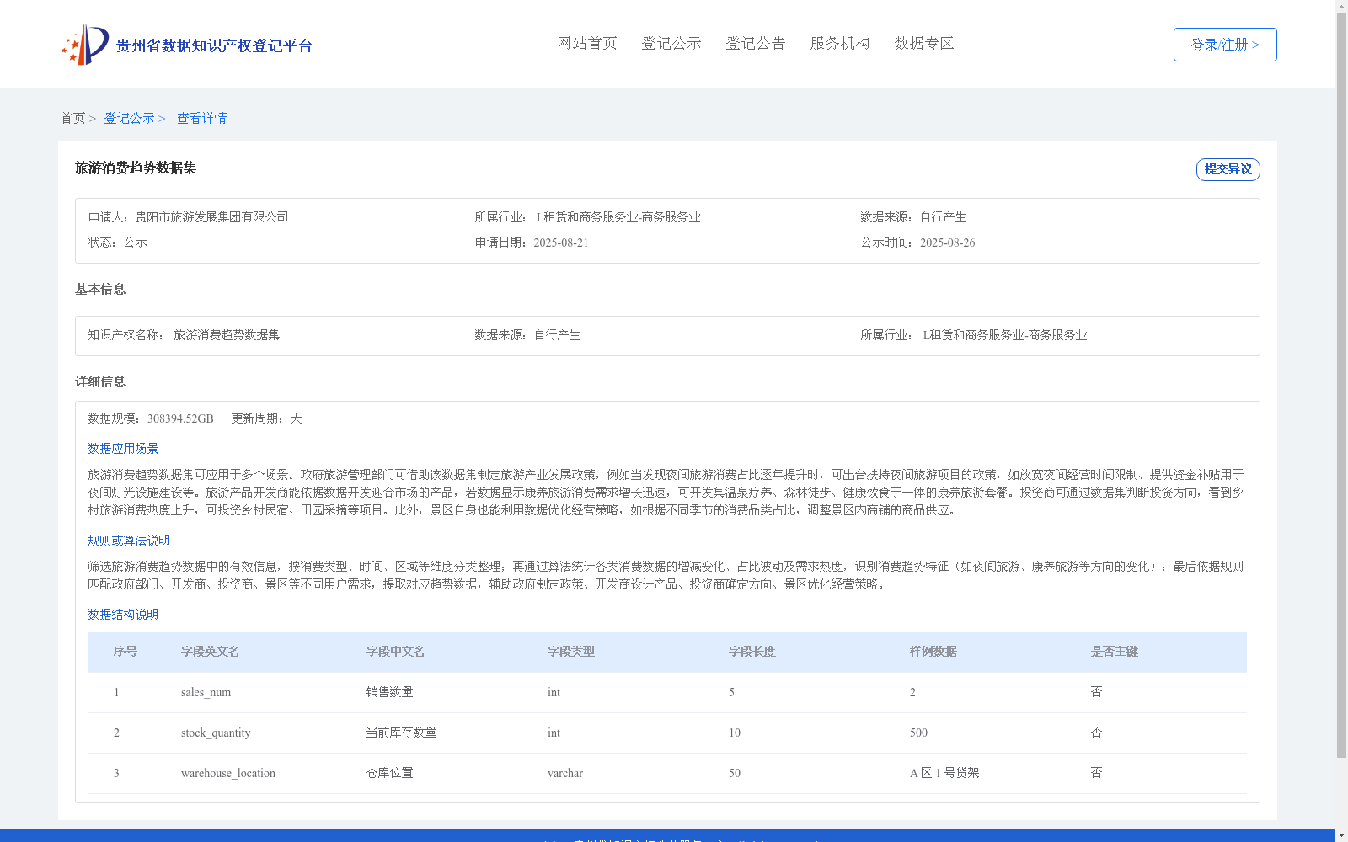Go to 首页 via the breadcrumb
This screenshot has width=1348, height=842.
[72, 119]
